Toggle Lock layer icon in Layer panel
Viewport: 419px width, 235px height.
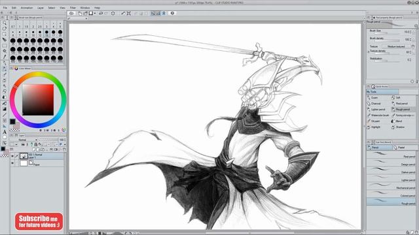point(36,145)
